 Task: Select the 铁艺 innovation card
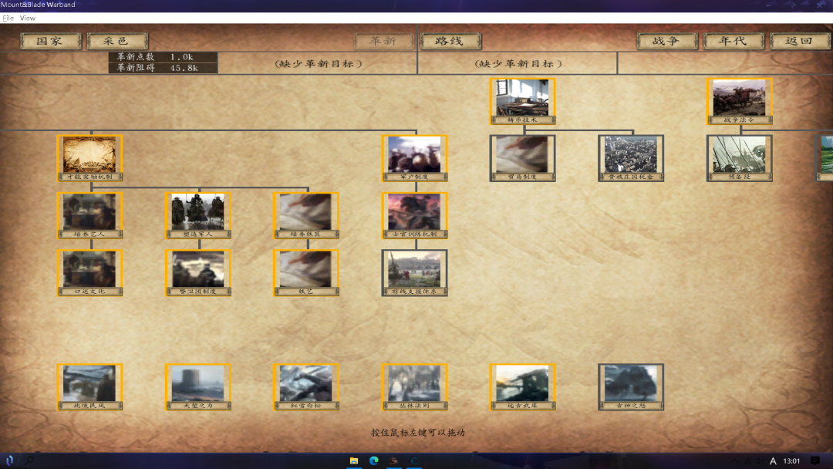coord(306,273)
